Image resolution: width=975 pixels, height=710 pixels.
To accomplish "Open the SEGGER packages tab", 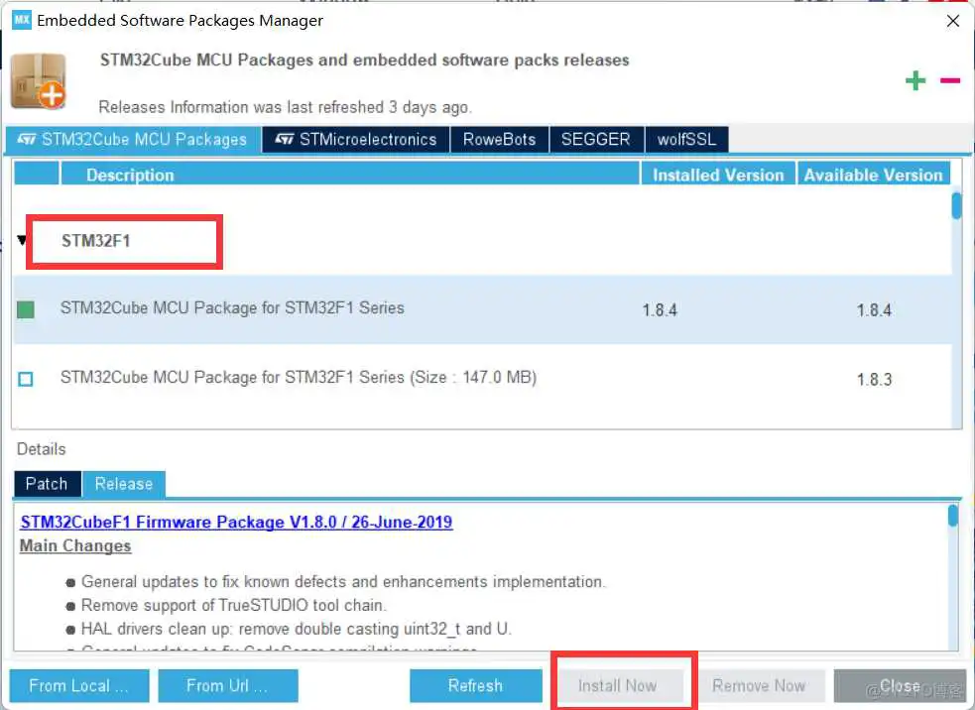I will (x=596, y=139).
